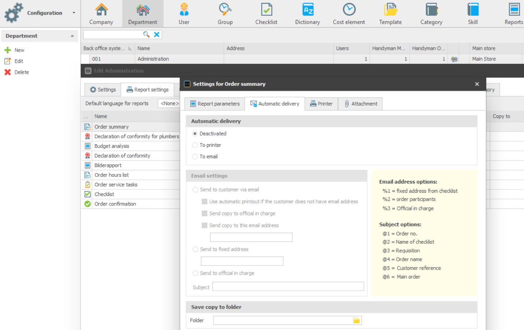Screen dimensions: 524x330
Task: Open the Cost element section
Action: click(x=349, y=14)
